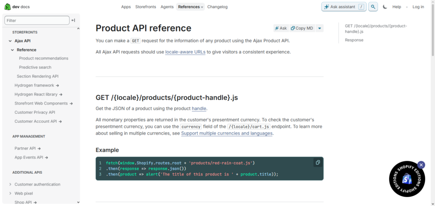Open Agents in top navigation

tap(167, 7)
